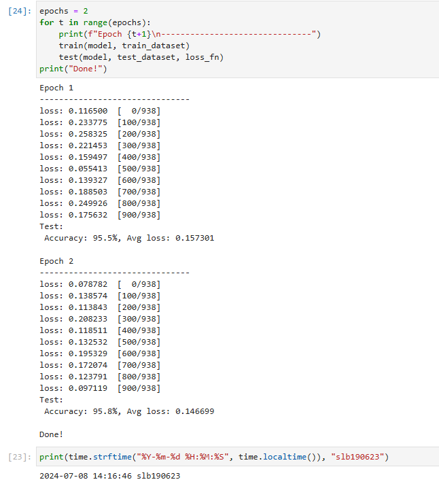The height and width of the screenshot is (484, 439).
Task: Click the 'for t in range(epochs):' line
Action: coord(95,22)
